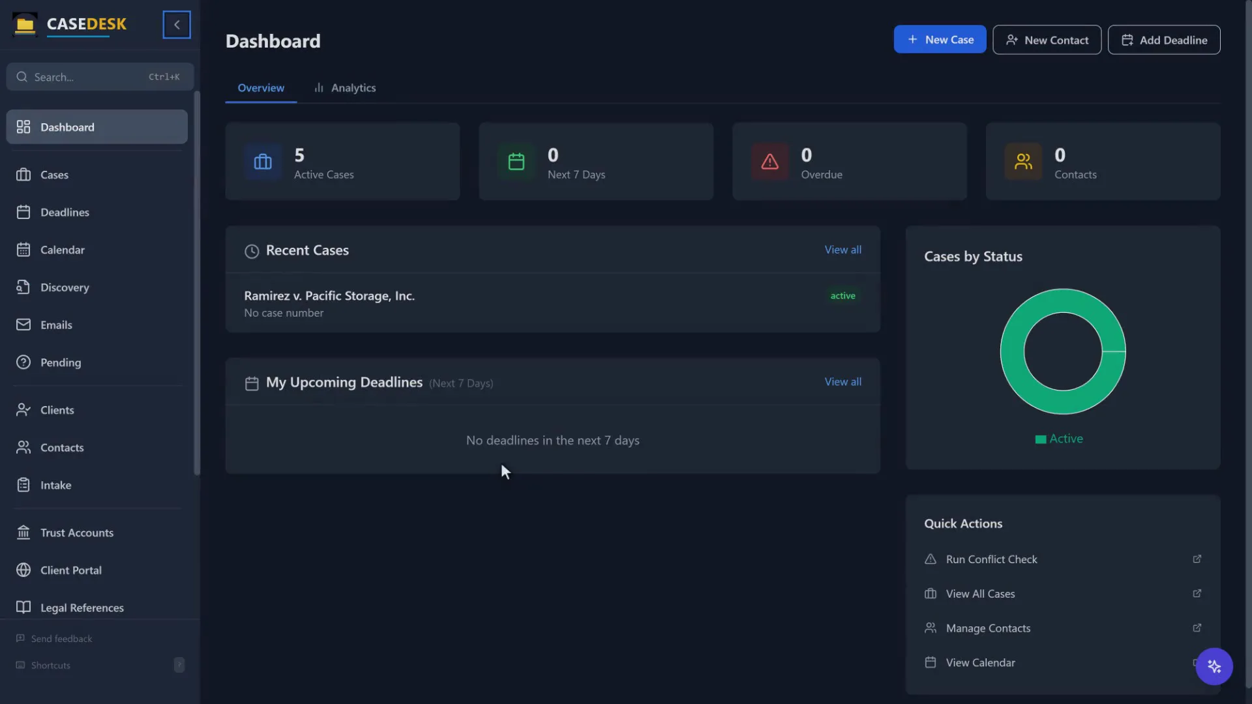Click the green donut chart ring
Screen dimensions: 1252x704
1011,352
